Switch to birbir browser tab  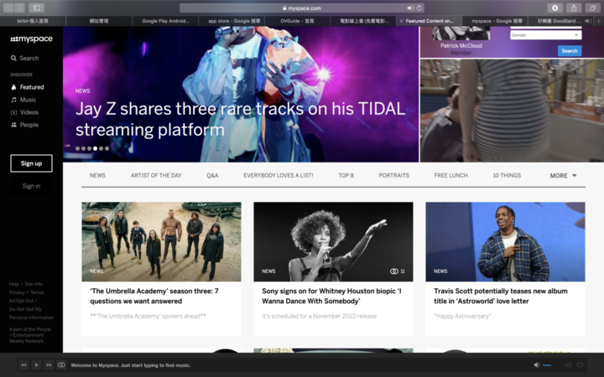[x=33, y=21]
